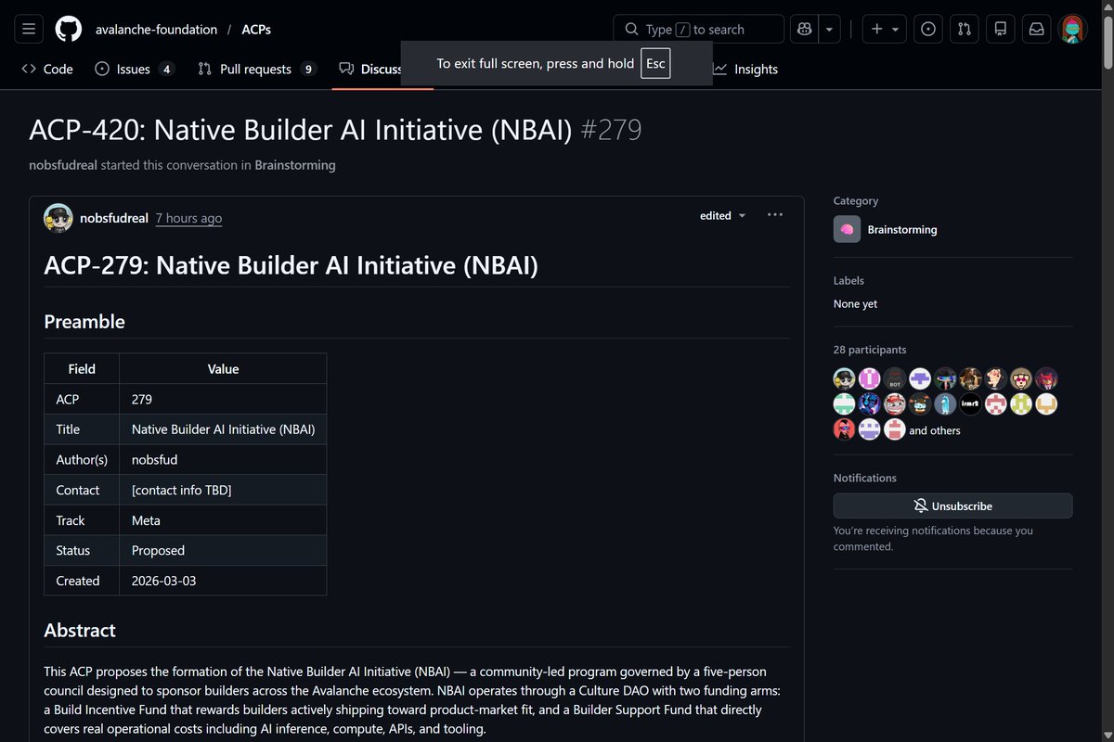Open the user profile avatar menu

click(1072, 29)
